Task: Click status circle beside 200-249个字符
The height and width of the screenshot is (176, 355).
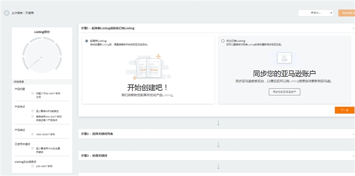Action: 32,166
